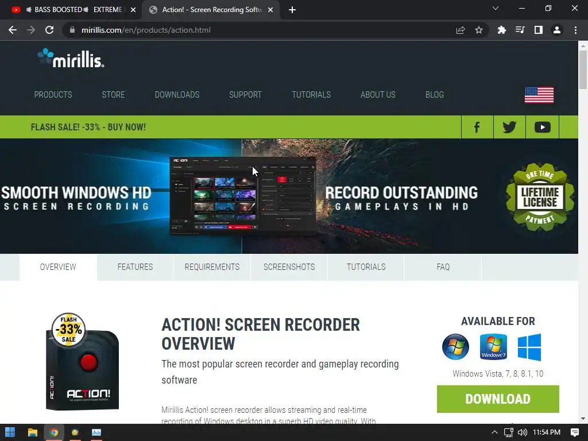The height and width of the screenshot is (441, 588).
Task: Click the Lifetime License badge
Action: click(x=540, y=197)
